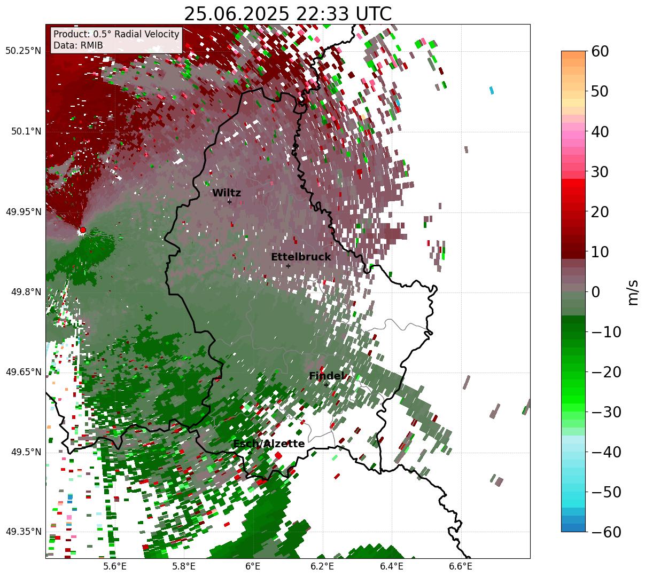This screenshot has height=577, width=645.
Task: Click the Ettelbruck city label
Action: [301, 257]
